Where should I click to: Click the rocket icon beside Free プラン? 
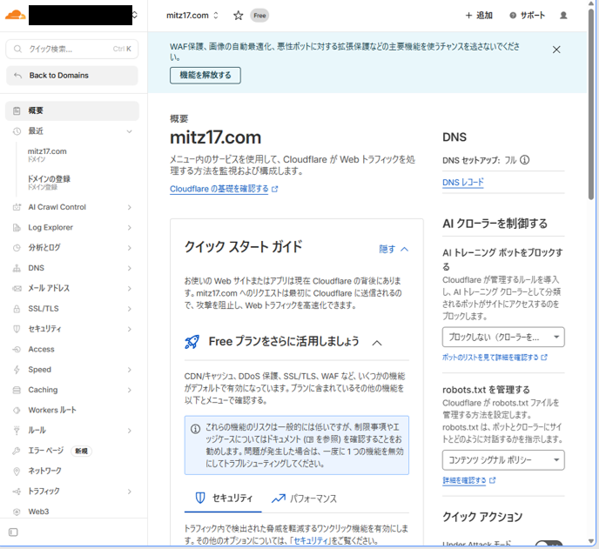192,342
